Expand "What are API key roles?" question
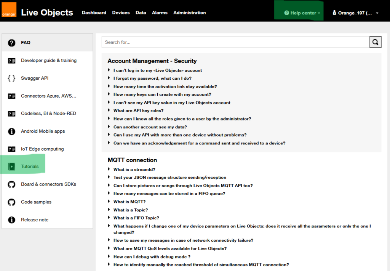Screen dimensions: 390x271 pyautogui.click(x=138, y=111)
